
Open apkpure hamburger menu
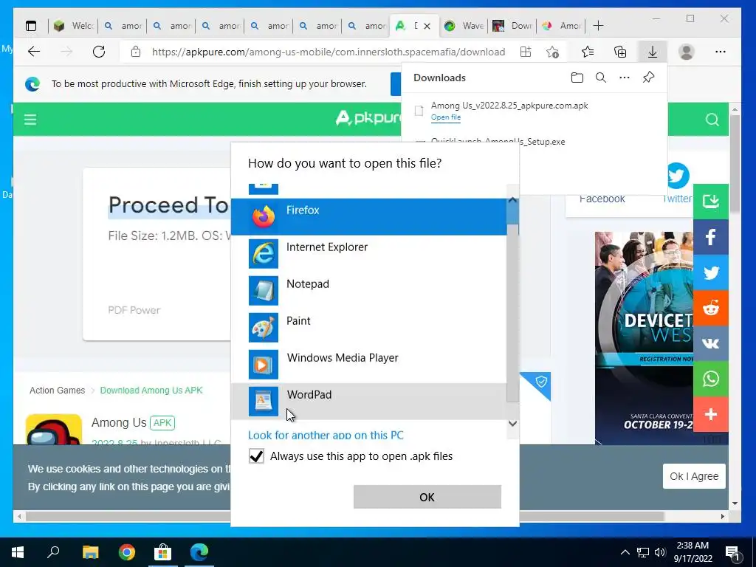tap(30, 119)
